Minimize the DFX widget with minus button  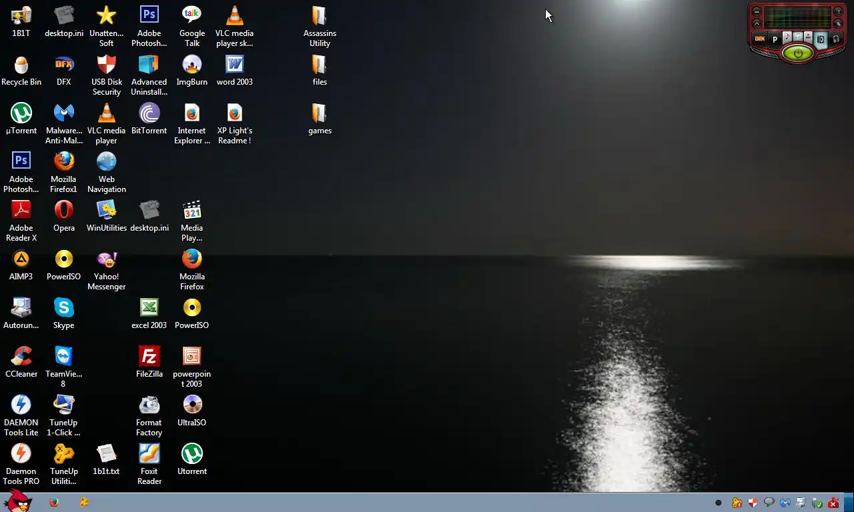(757, 11)
